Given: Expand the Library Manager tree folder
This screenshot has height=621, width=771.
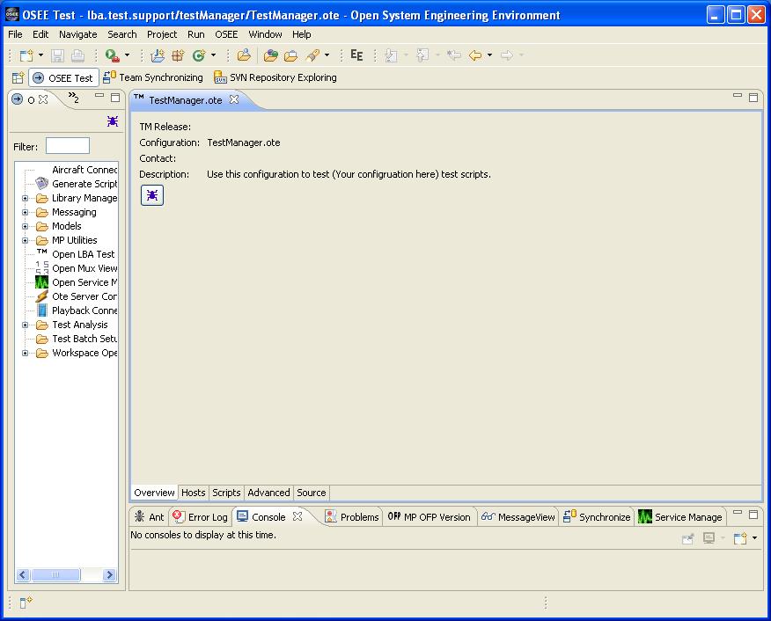Looking at the screenshot, I should pos(26,199).
